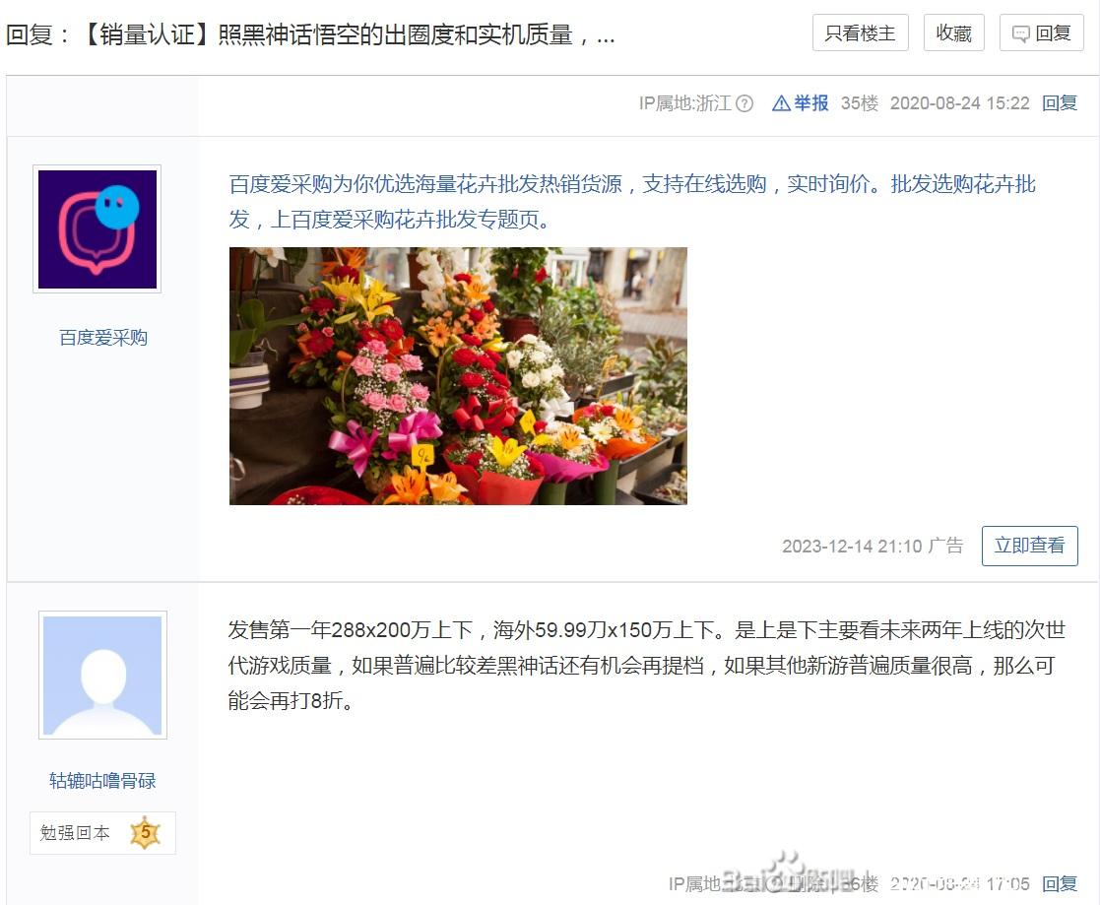This screenshot has width=1100, height=905.
Task: Click the 只看楼主 button
Action: click(860, 32)
